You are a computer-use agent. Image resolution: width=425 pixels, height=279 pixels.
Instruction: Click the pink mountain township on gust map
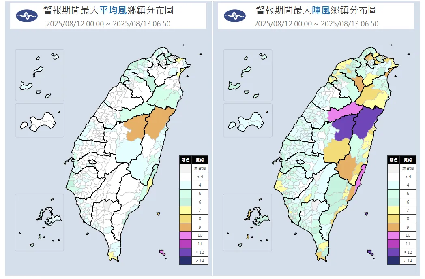(x=344, y=112)
